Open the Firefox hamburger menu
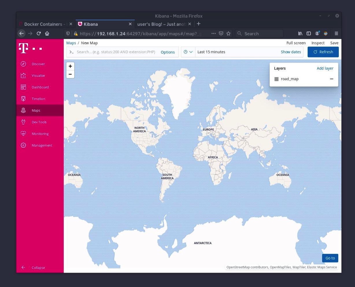The height and width of the screenshot is (287, 355). [x=336, y=34]
